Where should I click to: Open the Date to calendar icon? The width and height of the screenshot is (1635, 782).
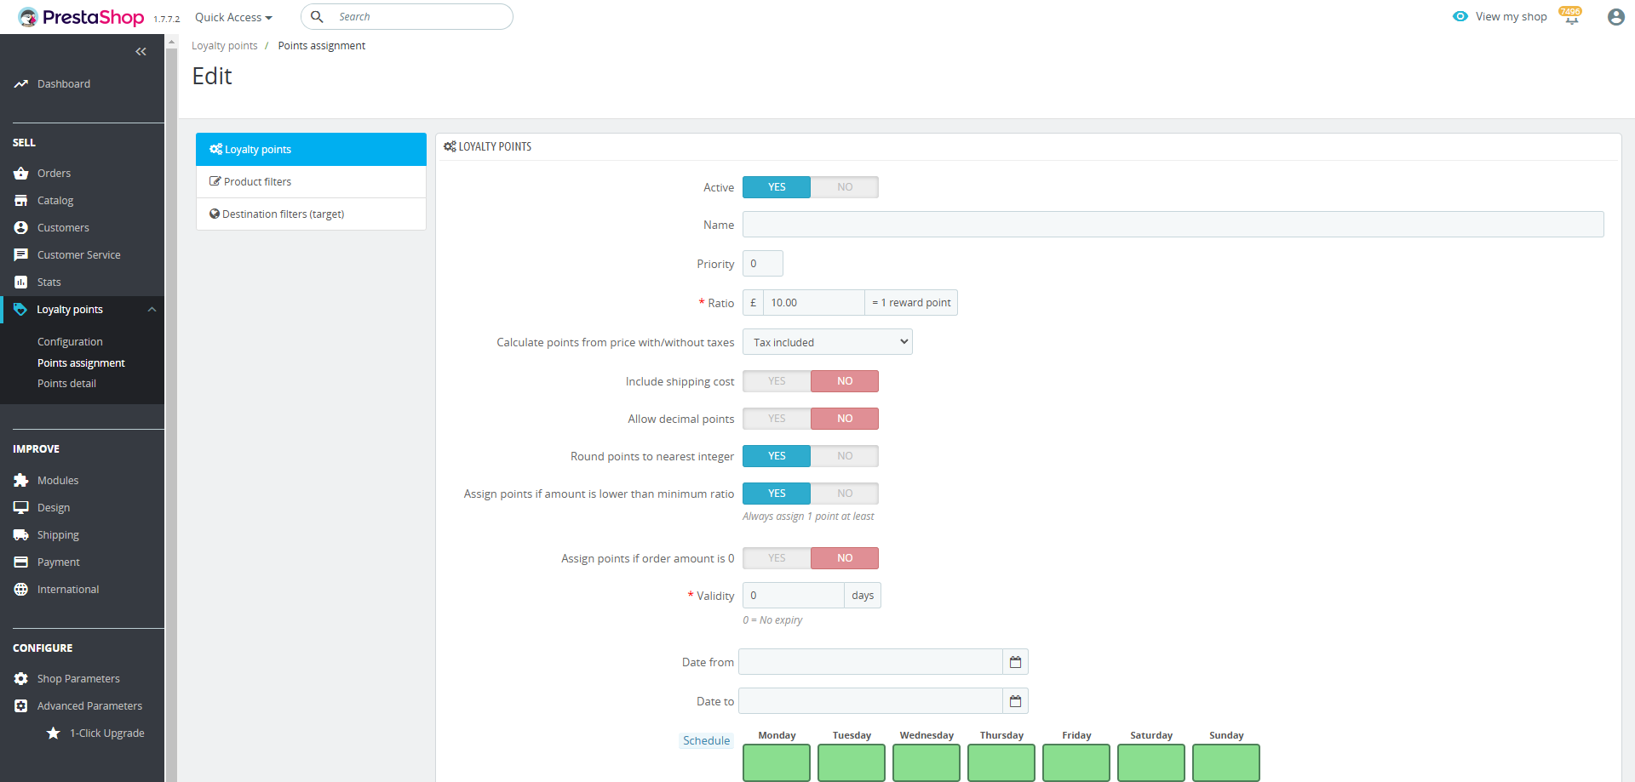click(x=1015, y=701)
